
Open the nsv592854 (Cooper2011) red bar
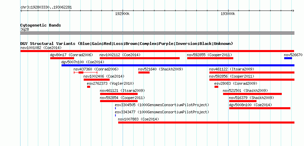(119, 101)
